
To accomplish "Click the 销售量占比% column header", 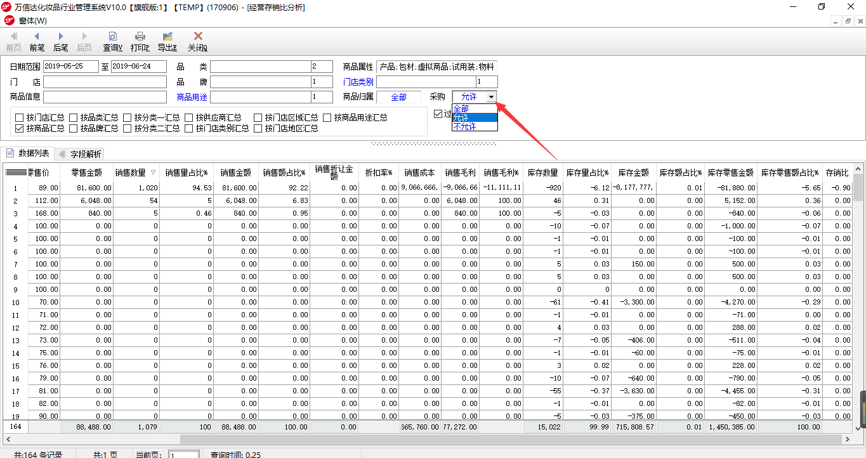I will tap(187, 173).
